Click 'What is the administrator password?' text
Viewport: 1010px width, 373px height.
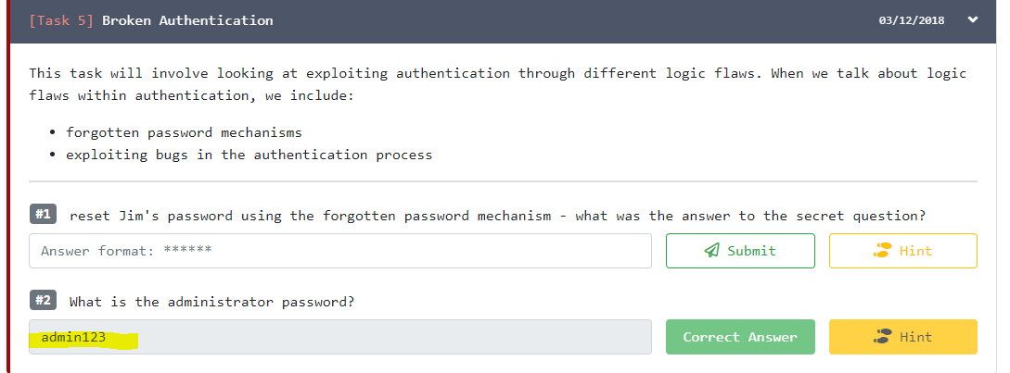(x=211, y=302)
